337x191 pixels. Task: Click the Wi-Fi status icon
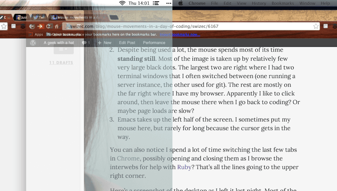(x=122, y=3)
